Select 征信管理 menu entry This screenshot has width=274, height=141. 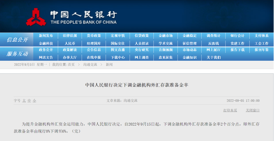[x=190, y=43]
